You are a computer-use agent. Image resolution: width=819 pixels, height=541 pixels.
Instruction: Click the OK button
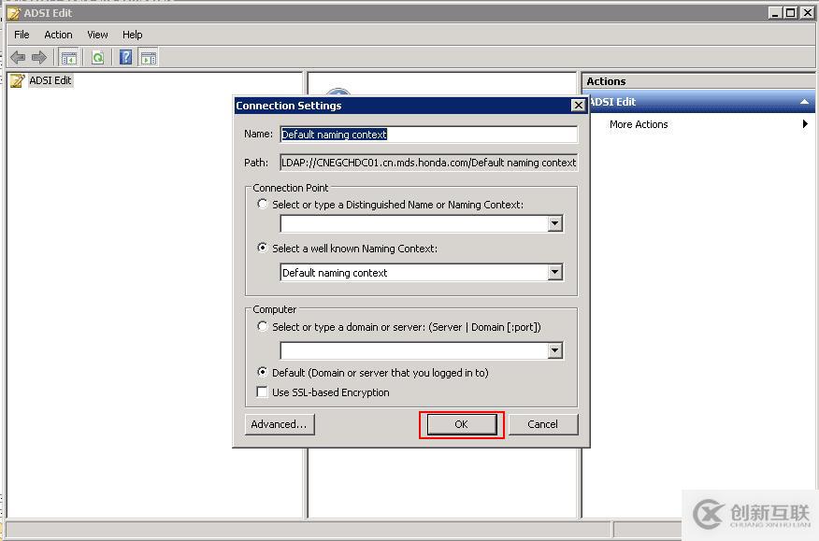click(x=461, y=424)
